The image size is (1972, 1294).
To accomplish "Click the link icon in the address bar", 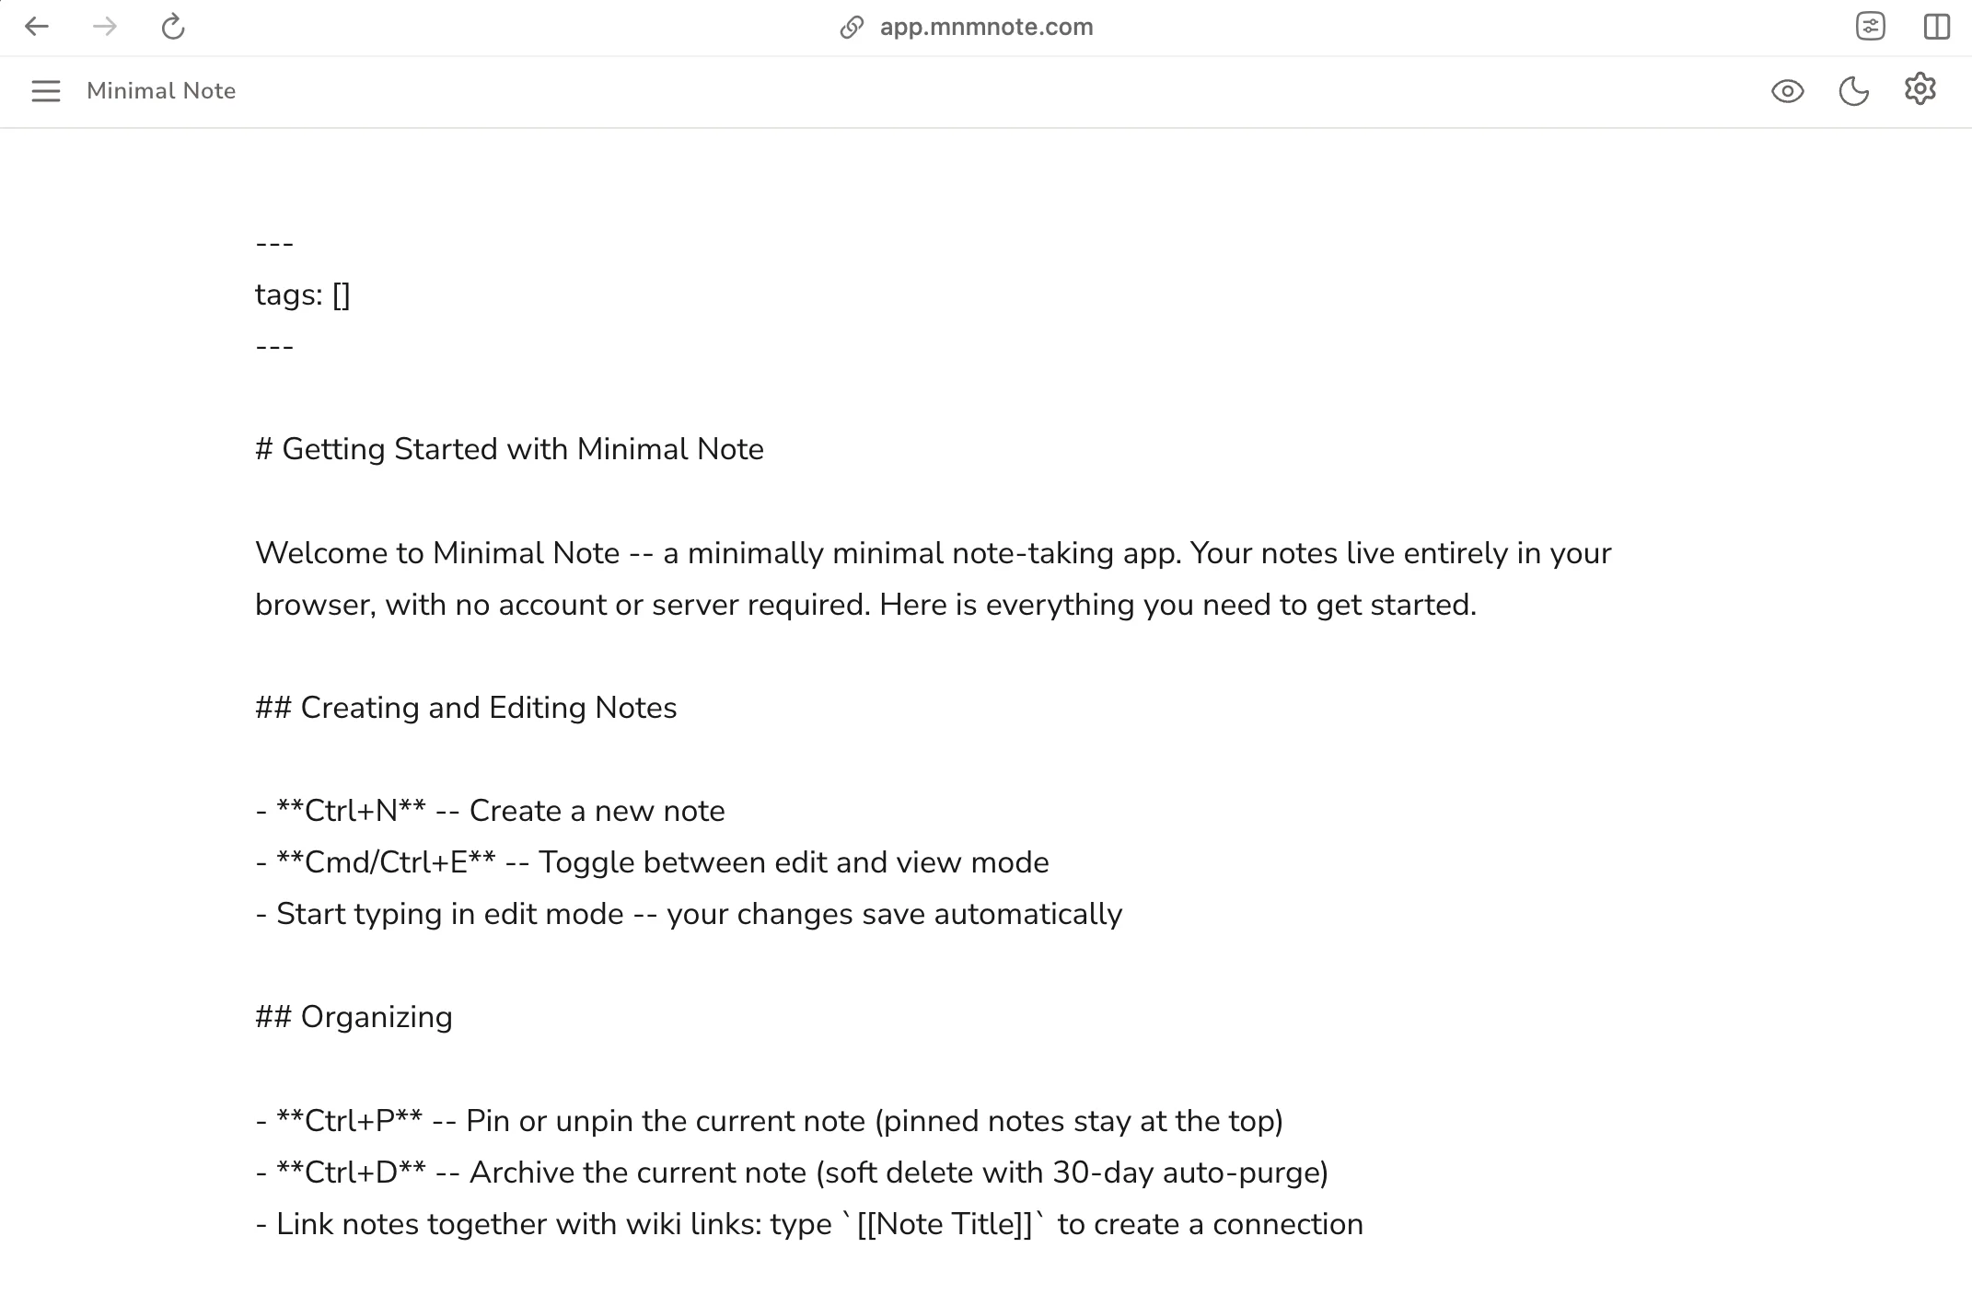I will coord(849,27).
